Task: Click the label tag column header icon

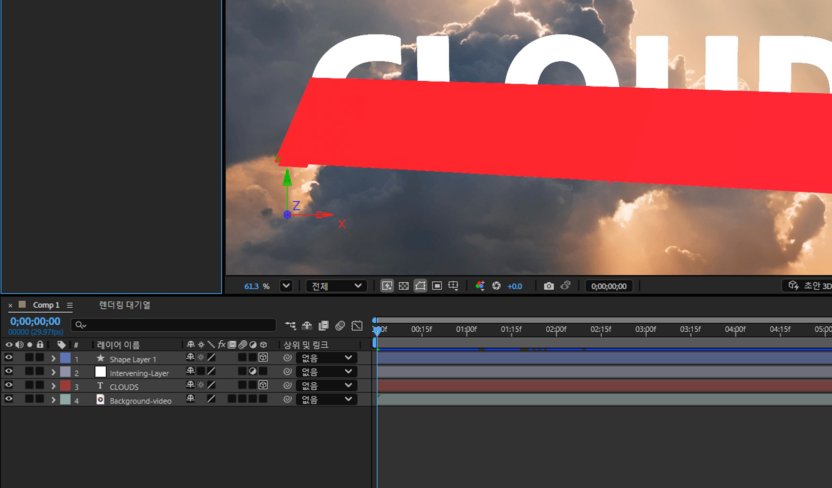Action: (x=61, y=345)
